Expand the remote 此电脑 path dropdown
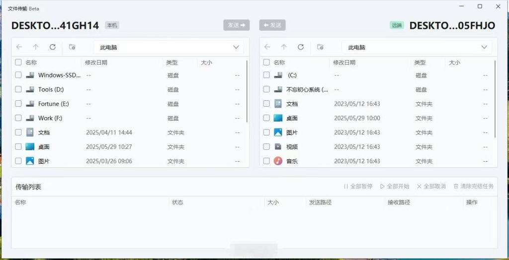The image size is (509, 260). pyautogui.click(x=484, y=48)
